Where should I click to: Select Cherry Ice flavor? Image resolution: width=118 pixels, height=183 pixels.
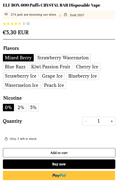pyautogui.click(x=87, y=67)
